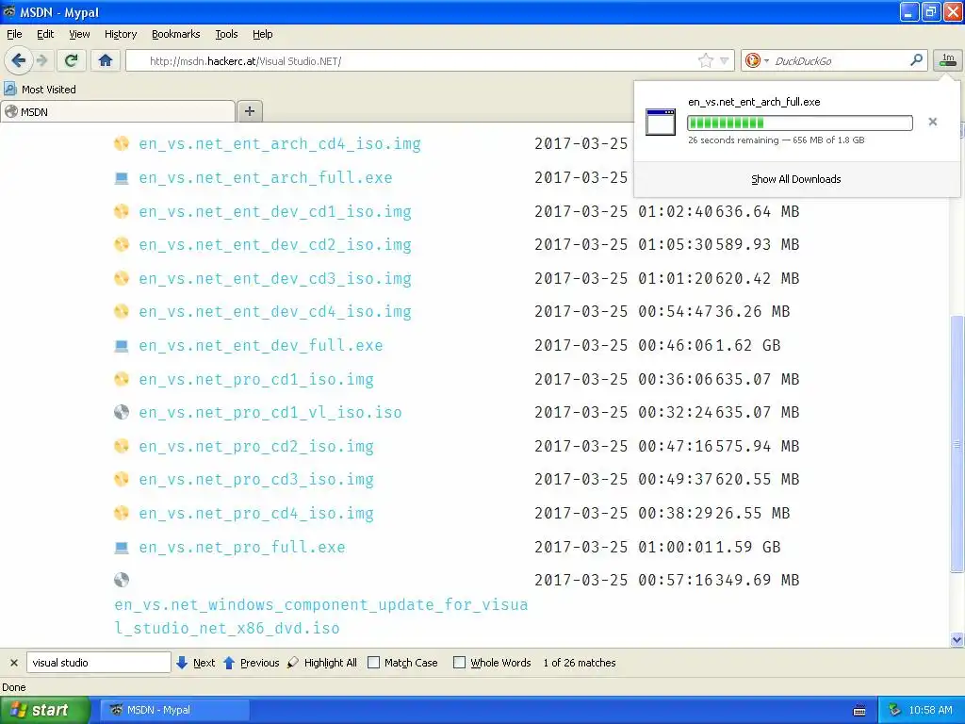Click disc icon beside en_vs.net_pro_cd2_iso.img

click(x=122, y=446)
